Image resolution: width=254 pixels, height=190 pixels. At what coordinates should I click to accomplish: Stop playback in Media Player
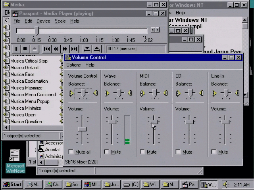25,49
